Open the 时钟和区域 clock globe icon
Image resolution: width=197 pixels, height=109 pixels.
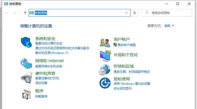pyautogui.click(x=105, y=70)
